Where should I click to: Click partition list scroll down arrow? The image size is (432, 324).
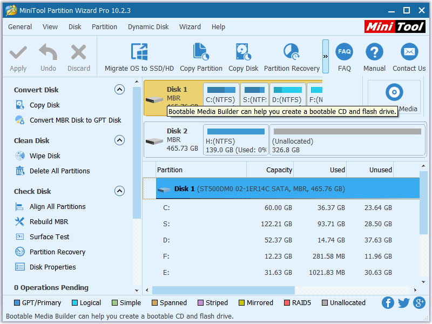pyautogui.click(x=423, y=282)
